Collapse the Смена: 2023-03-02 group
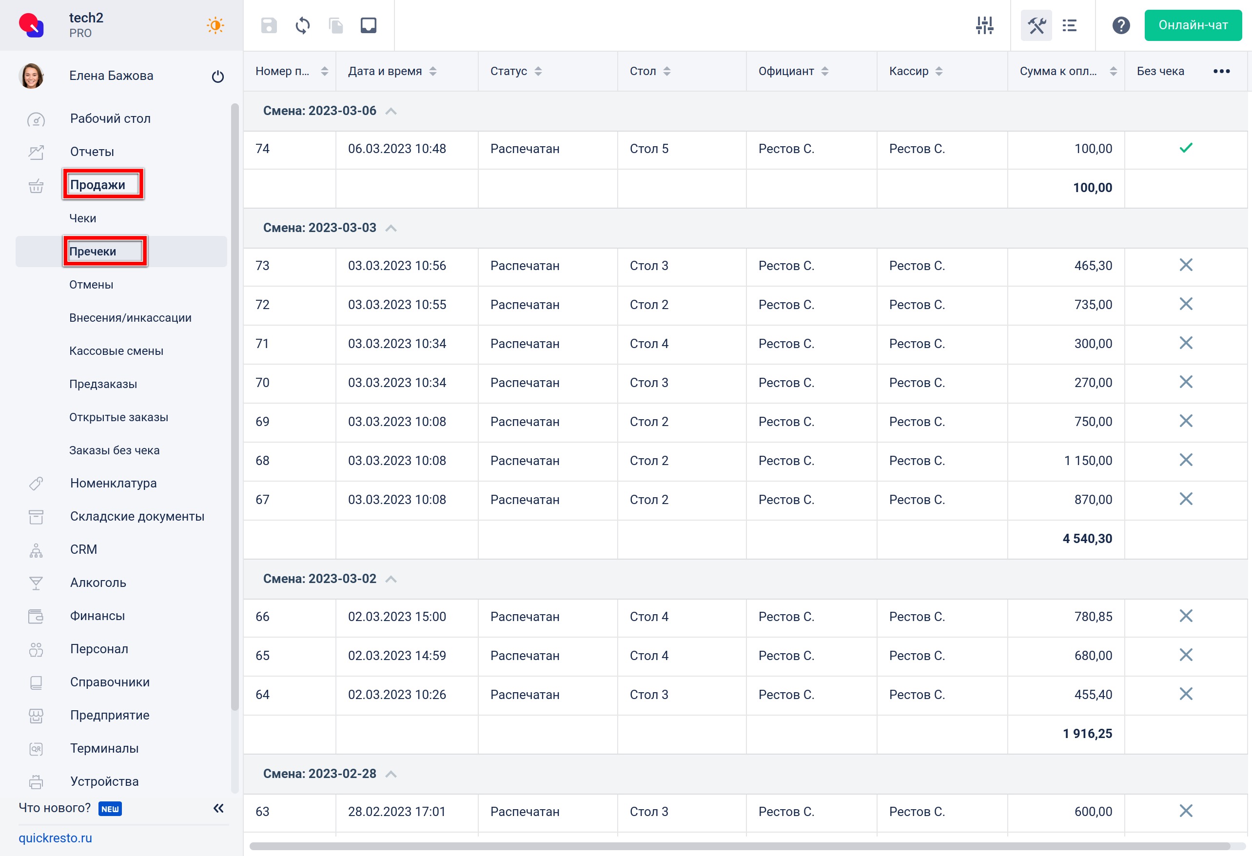1252x856 pixels. click(391, 579)
